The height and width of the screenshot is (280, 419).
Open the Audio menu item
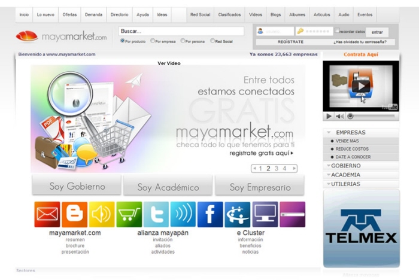click(344, 15)
